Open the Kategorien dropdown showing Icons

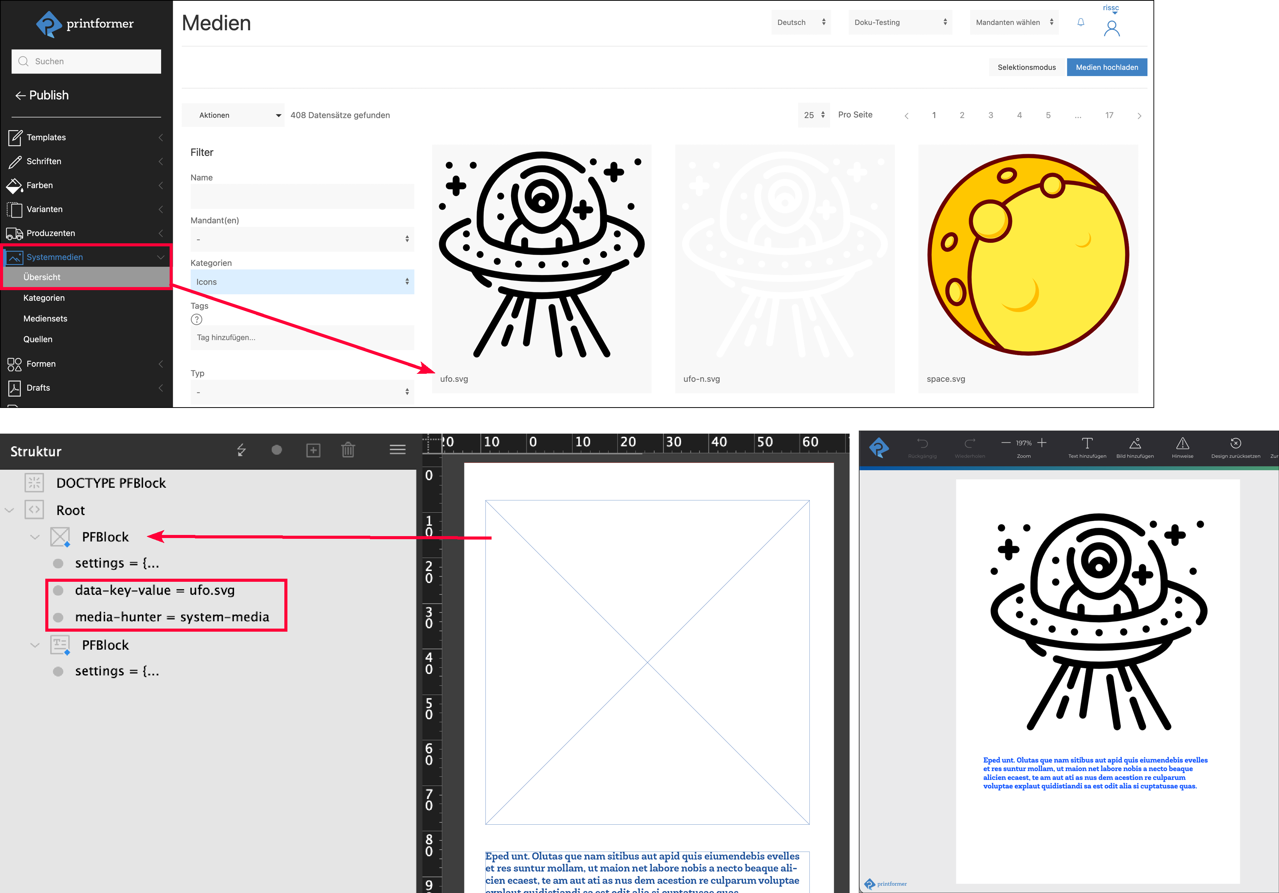point(302,282)
